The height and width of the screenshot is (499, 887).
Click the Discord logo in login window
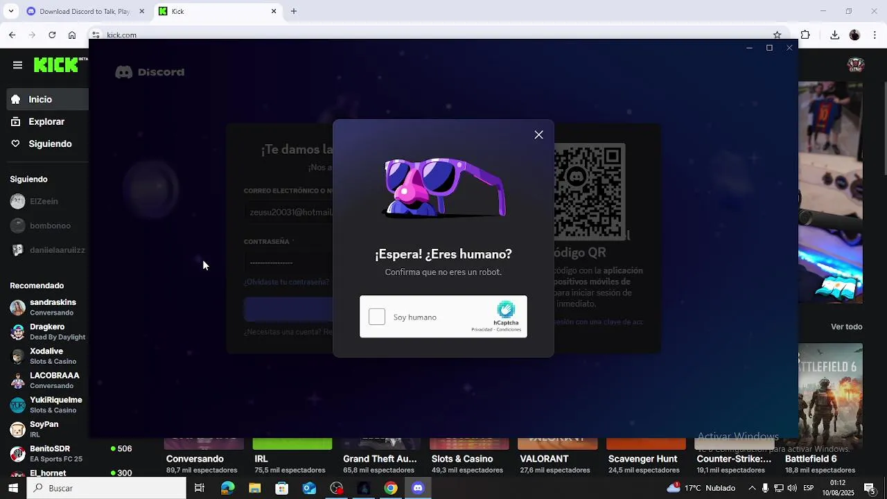pyautogui.click(x=150, y=72)
